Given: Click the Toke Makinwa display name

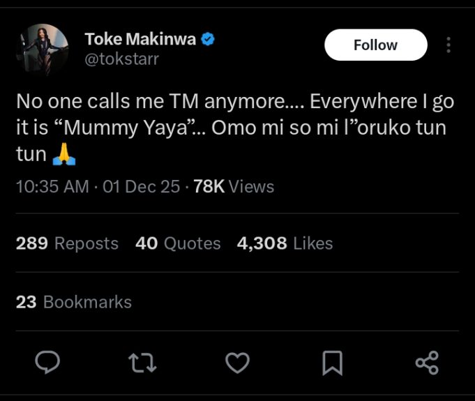Looking at the screenshot, I should [140, 39].
